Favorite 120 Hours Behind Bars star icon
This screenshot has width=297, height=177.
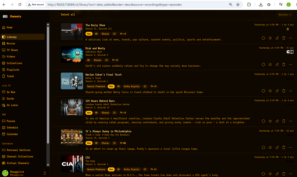point(270,121)
